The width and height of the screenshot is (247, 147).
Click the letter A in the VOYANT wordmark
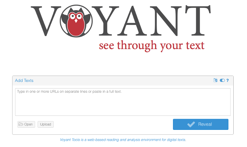point(133,20)
